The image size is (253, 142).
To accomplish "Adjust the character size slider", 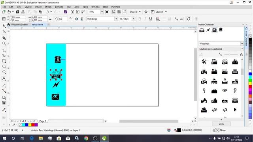I will pyautogui.click(x=229, y=54).
